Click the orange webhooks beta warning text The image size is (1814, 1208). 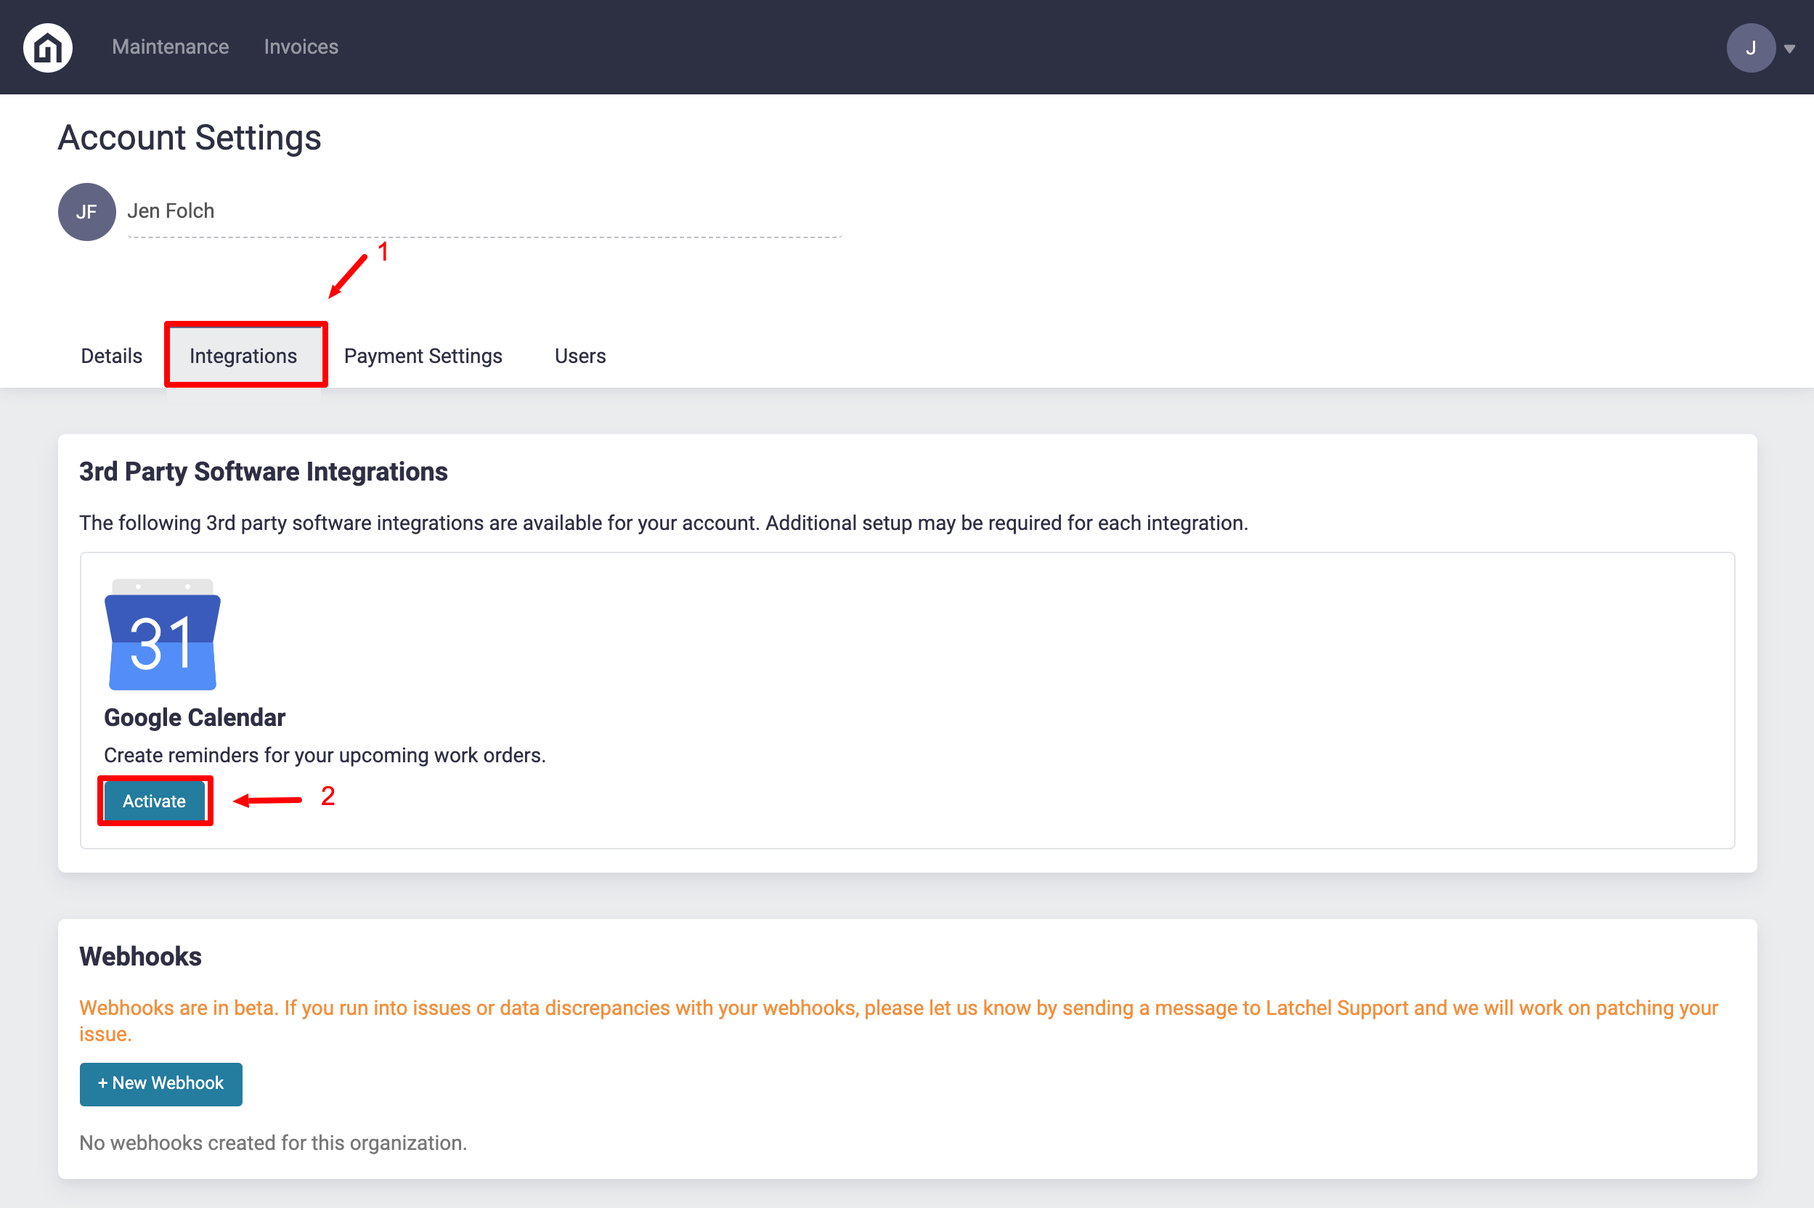coord(898,1008)
